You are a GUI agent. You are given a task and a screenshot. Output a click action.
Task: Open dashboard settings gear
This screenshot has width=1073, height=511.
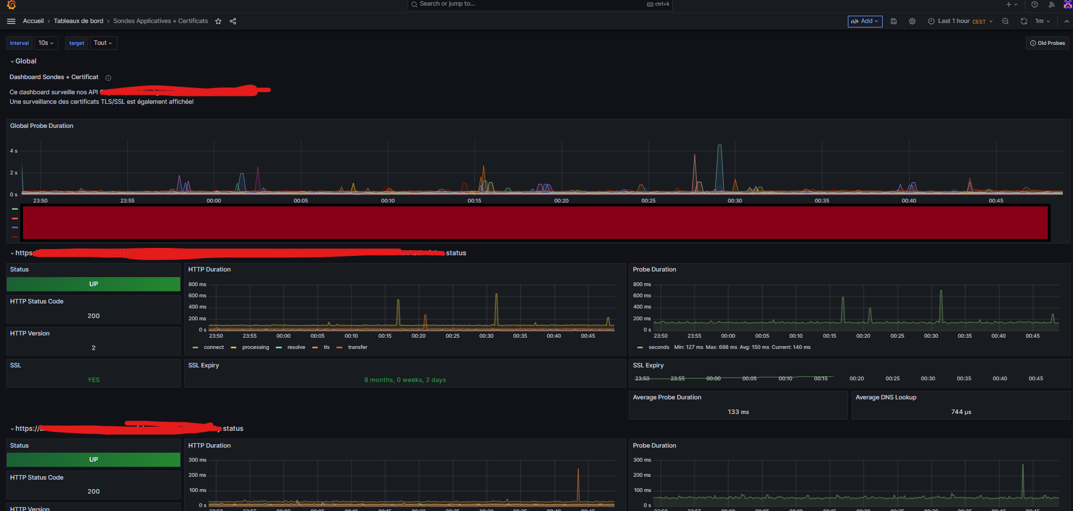point(912,21)
